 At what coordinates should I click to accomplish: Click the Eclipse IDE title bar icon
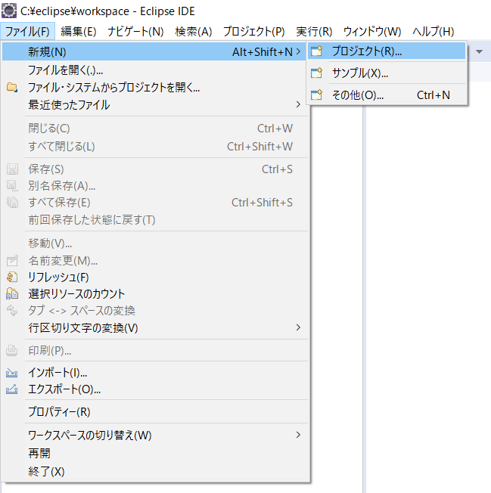[9, 11]
